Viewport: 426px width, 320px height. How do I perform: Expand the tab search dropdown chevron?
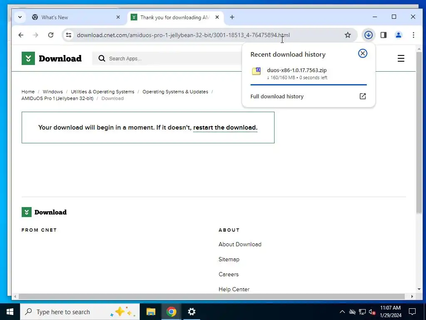tap(20, 17)
